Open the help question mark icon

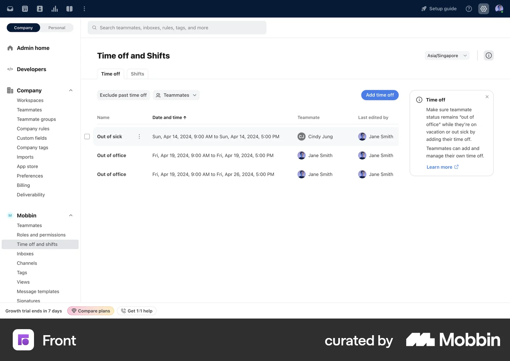[469, 9]
